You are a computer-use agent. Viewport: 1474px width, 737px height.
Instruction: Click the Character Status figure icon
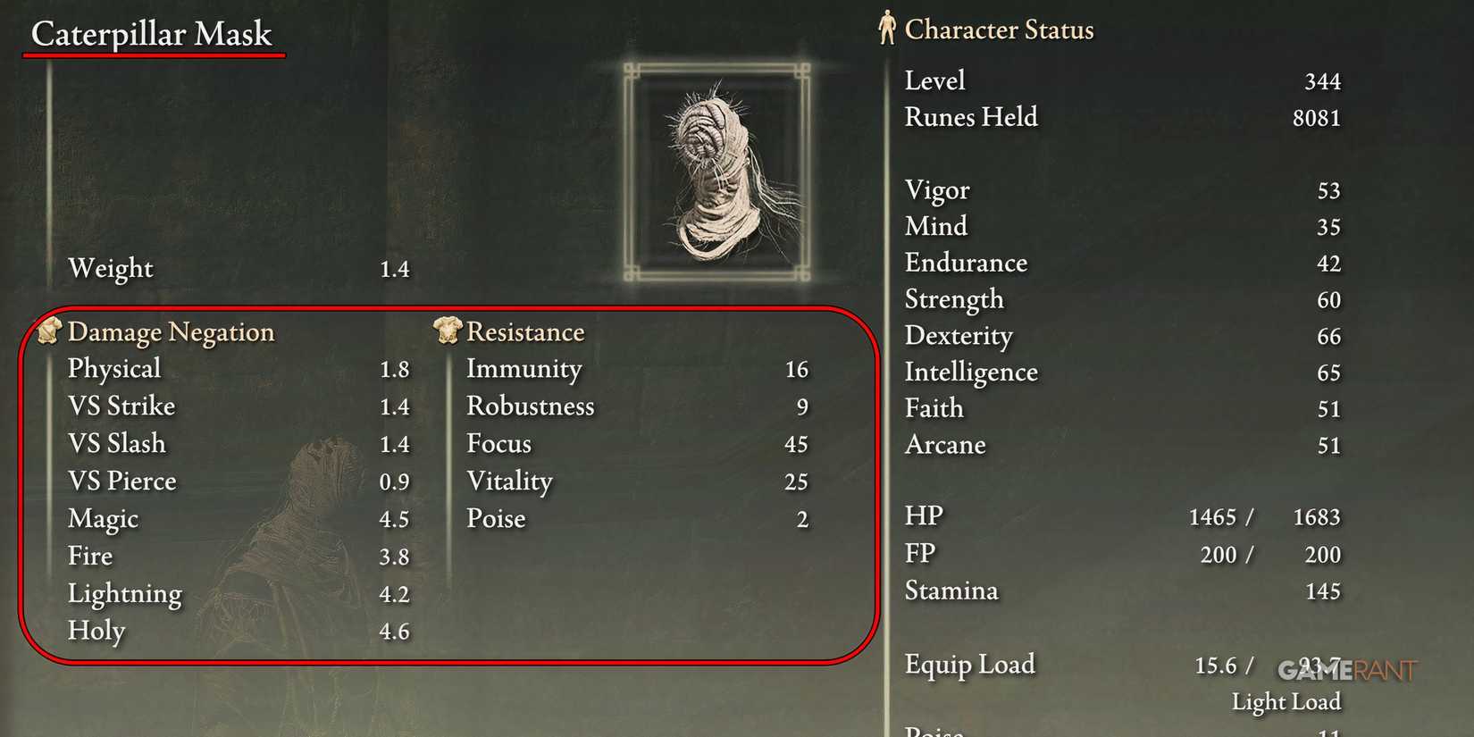point(886,28)
